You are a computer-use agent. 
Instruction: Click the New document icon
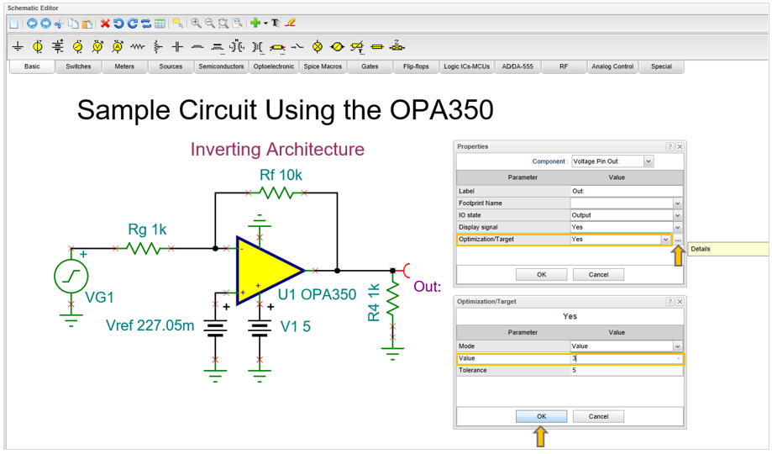point(14,24)
